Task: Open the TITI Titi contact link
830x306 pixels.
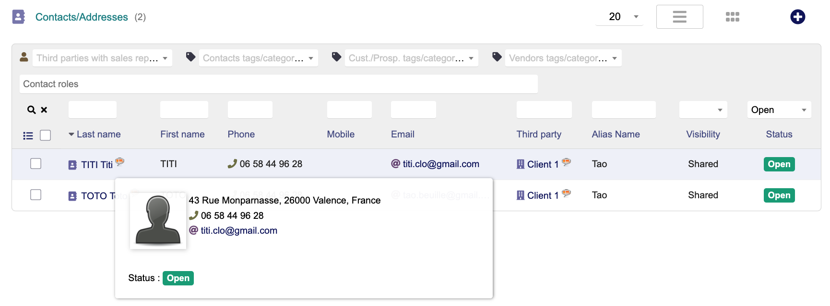Action: click(x=96, y=165)
